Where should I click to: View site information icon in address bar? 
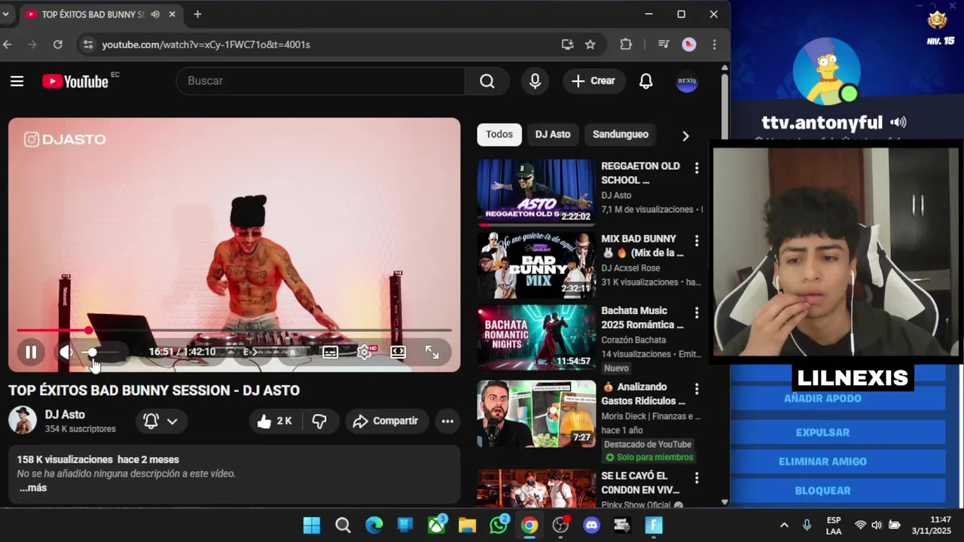click(87, 44)
